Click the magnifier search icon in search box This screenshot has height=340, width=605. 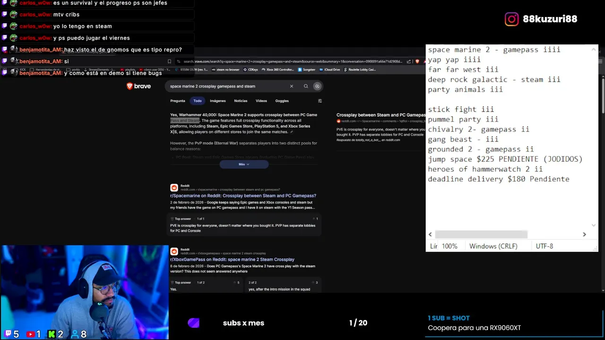[x=306, y=86]
